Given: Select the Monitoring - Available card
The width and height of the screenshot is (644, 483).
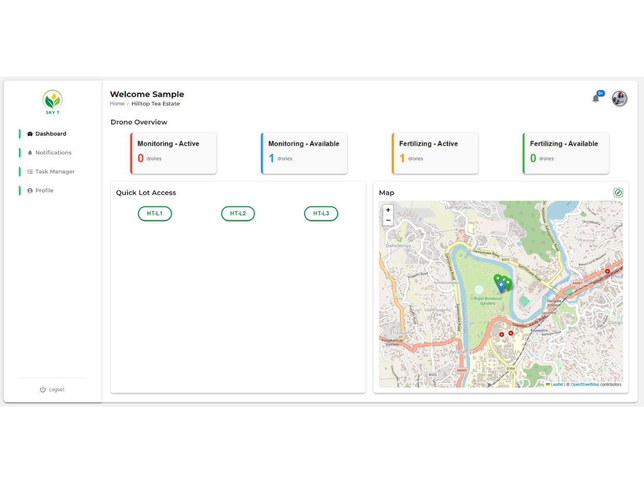Looking at the screenshot, I should coord(304,153).
